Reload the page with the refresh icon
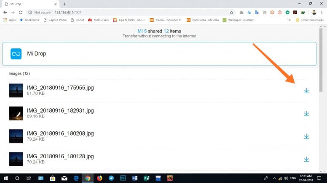Viewport: 327px width, 183px height. [20, 13]
